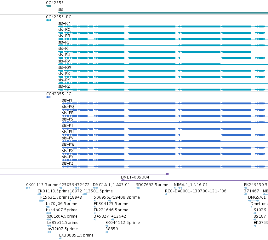Click the CK01113.5prime EST label
The width and height of the screenshot is (268, 240).
coord(54,191)
